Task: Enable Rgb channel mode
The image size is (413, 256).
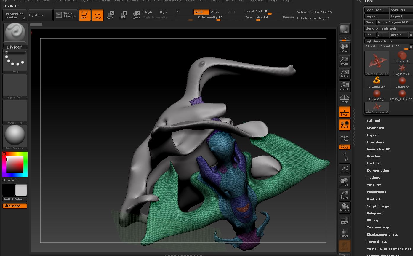Action: pos(167,12)
